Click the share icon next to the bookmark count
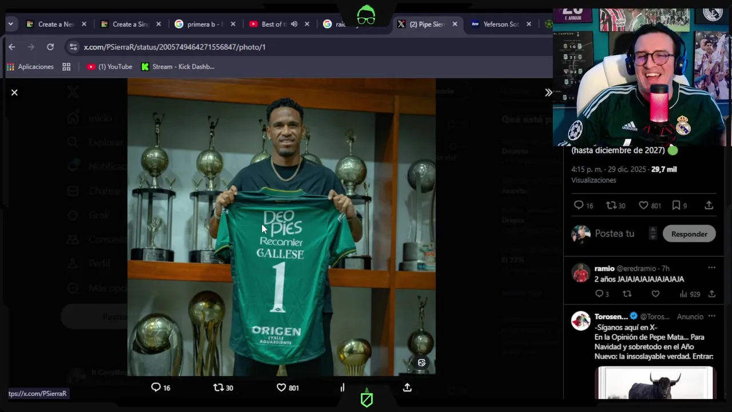 pyautogui.click(x=709, y=205)
